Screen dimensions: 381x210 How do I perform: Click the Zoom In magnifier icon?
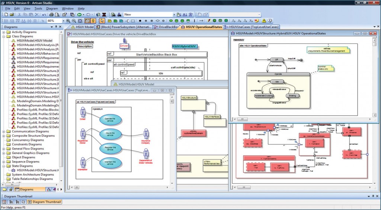(x=68, y=21)
